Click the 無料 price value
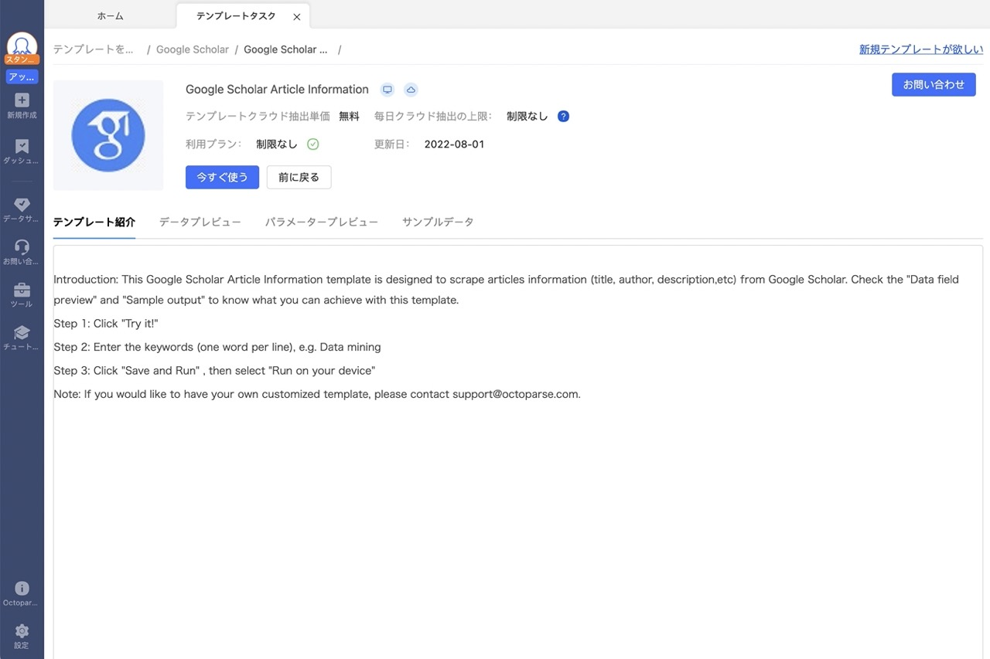Viewport: 990px width, 659px height. (350, 117)
